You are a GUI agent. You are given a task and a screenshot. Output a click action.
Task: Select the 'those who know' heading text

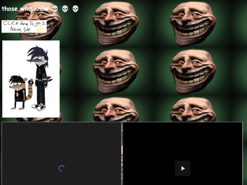(x=25, y=9)
